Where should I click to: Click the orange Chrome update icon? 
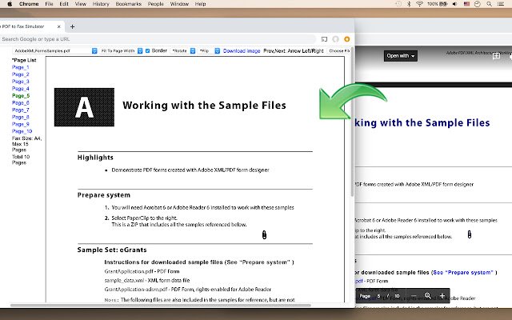pos(346,39)
